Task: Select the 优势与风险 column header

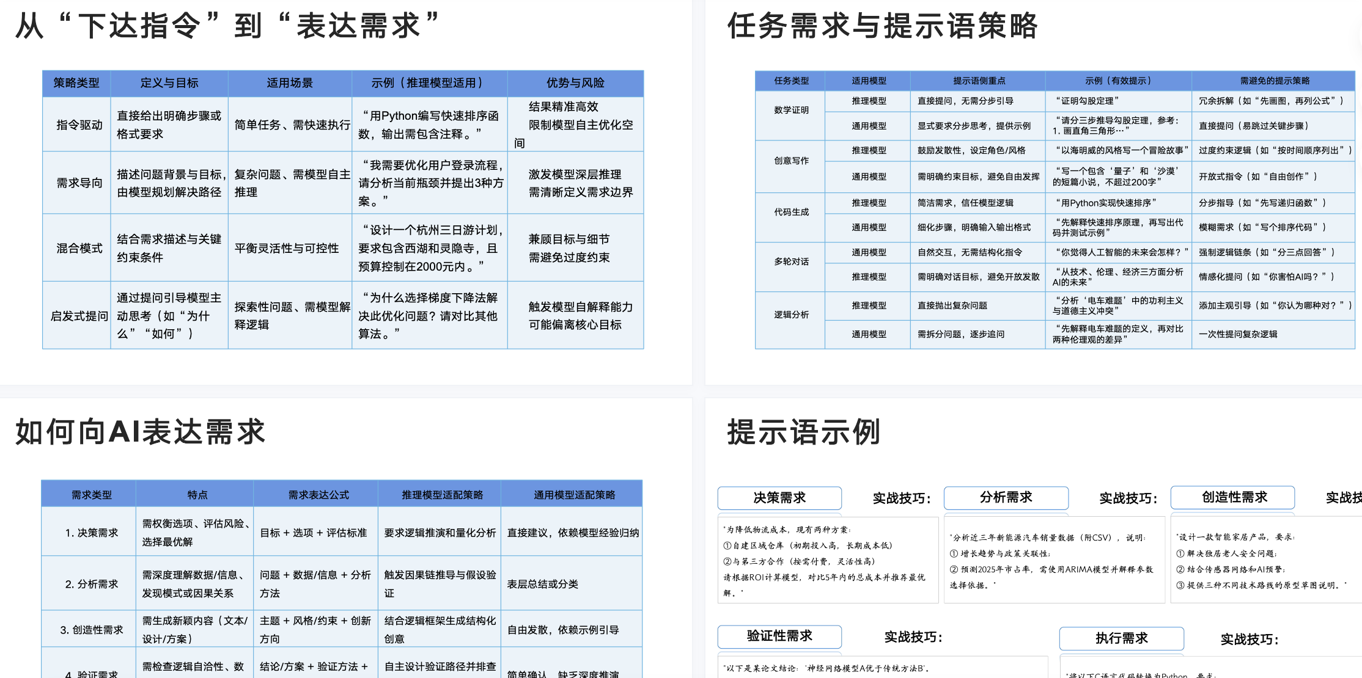Action: pyautogui.click(x=575, y=83)
